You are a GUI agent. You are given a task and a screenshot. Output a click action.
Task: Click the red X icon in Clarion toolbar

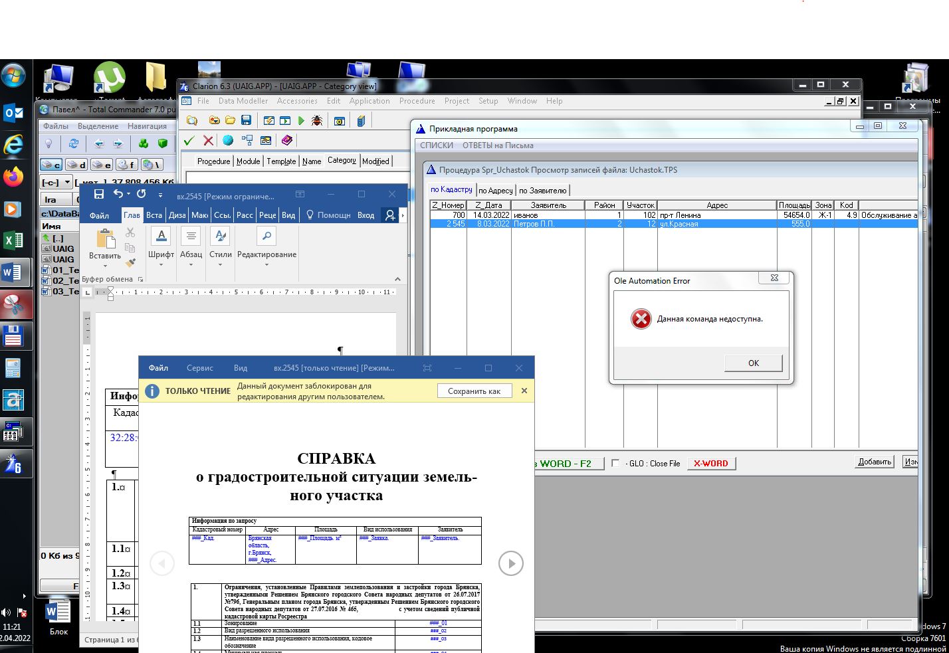tap(208, 140)
